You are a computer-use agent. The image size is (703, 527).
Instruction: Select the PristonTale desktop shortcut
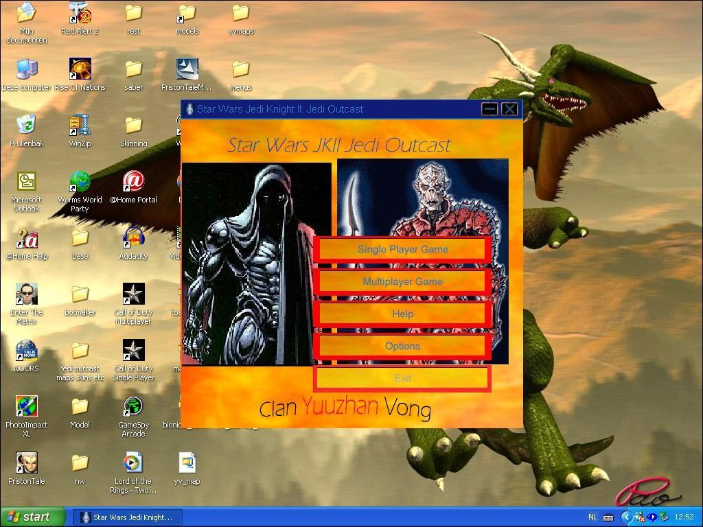[26, 463]
